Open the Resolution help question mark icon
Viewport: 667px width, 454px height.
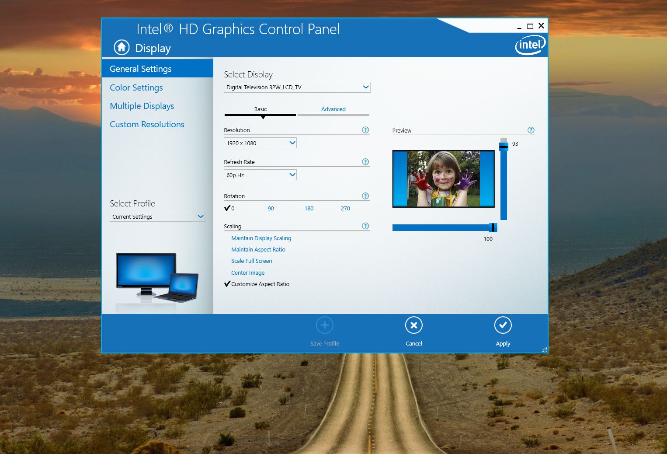365,129
